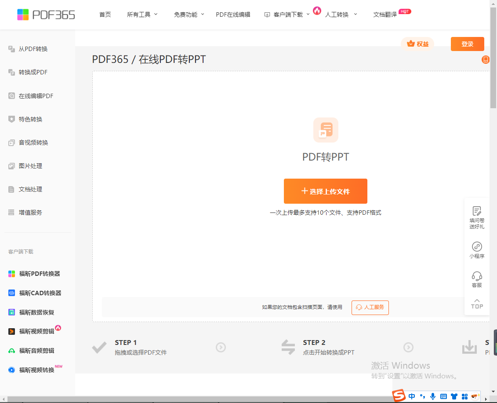Open the 文档翻译 menu item
Image resolution: width=497 pixels, height=403 pixels.
click(x=385, y=15)
